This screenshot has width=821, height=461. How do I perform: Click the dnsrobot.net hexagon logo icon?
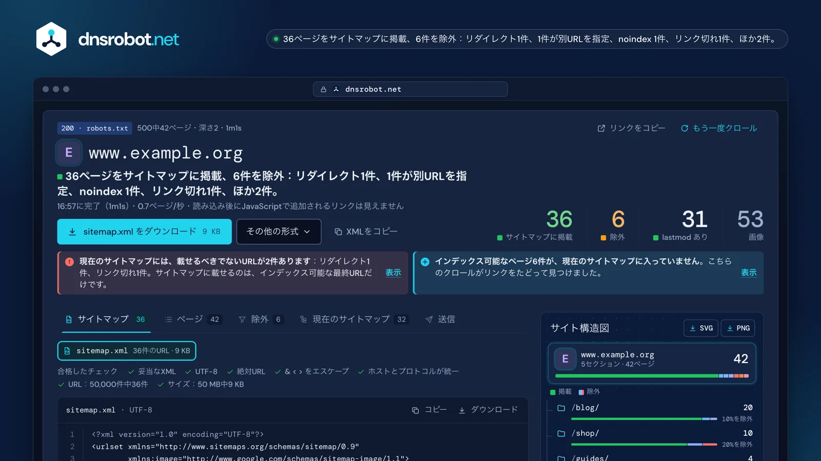click(x=51, y=39)
